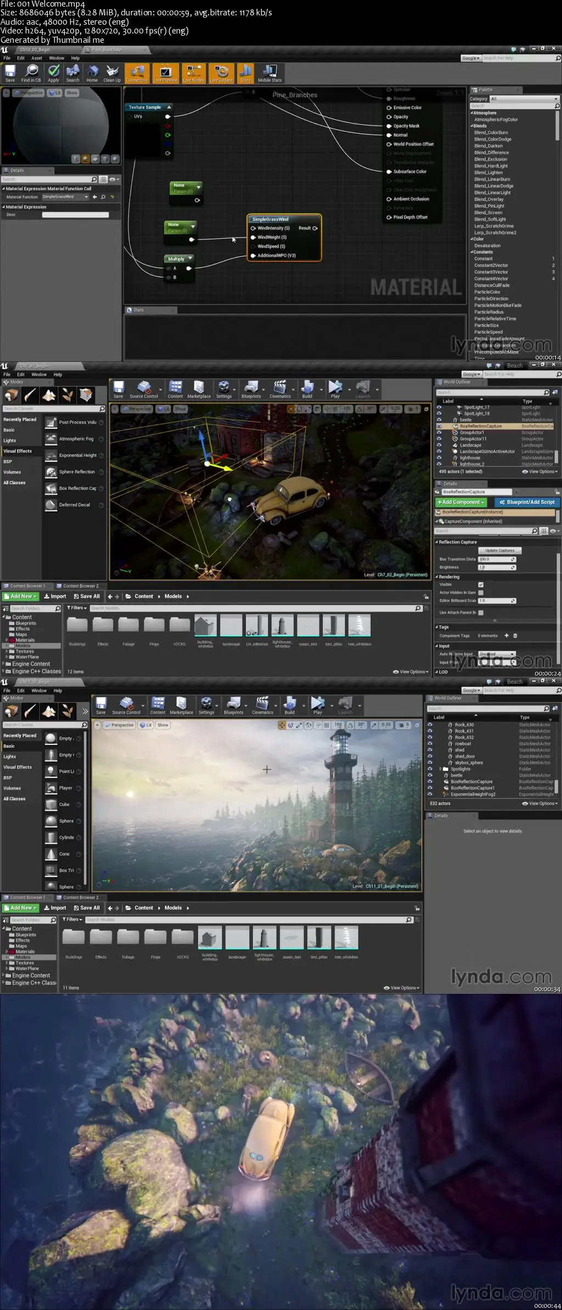Click Save in the Material editor toolbar
Screen dimensions: 562x1310
[x=10, y=73]
